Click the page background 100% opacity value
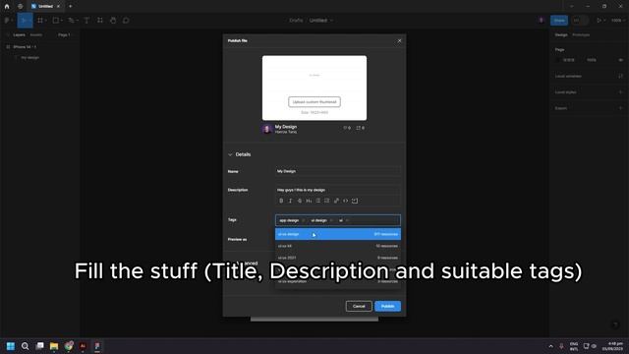629x354 pixels. [x=592, y=60]
